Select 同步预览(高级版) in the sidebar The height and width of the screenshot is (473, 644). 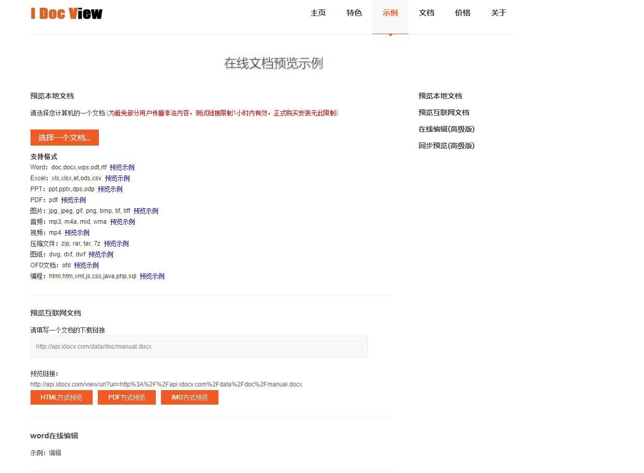[446, 146]
